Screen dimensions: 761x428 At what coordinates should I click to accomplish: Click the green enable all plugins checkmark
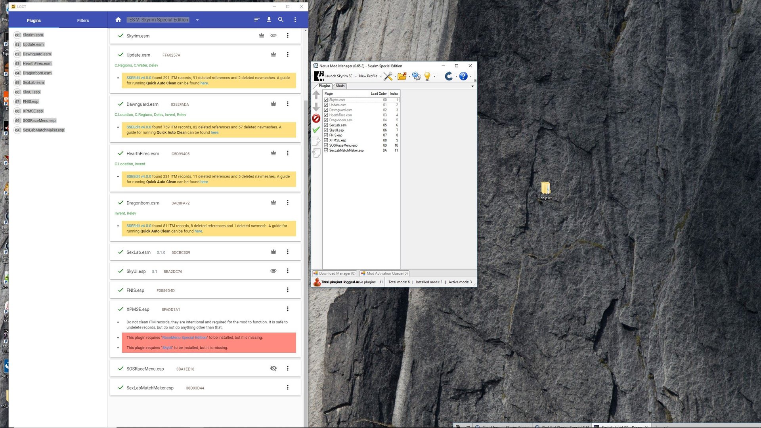316,130
